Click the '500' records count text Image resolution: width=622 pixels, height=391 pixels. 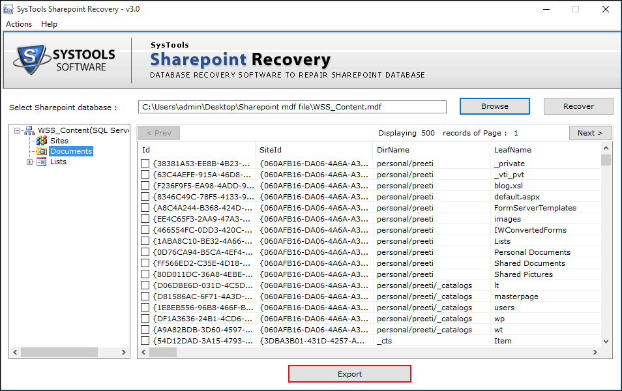(428, 133)
